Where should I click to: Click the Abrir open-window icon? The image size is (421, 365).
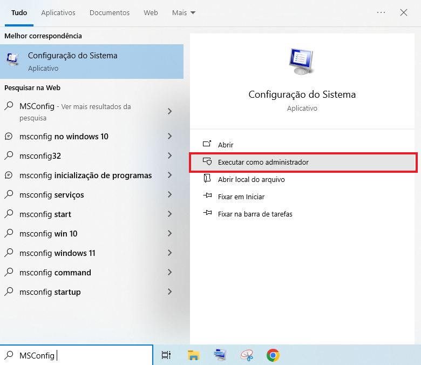coord(207,144)
